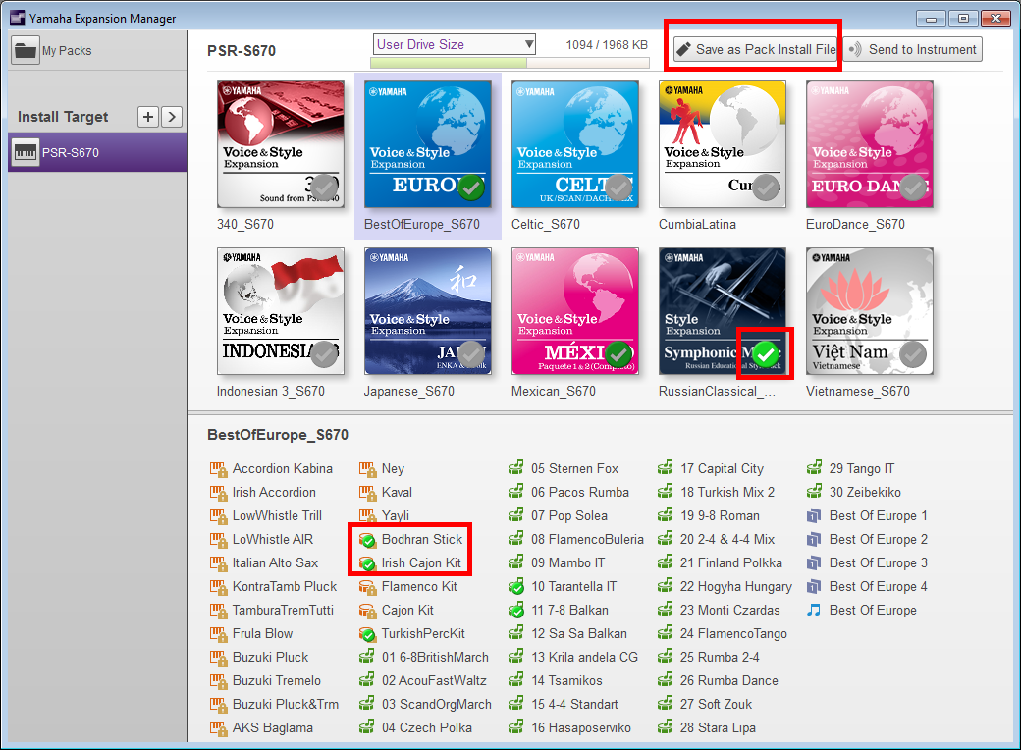Click the "KontraTamb Pluck" voice name
Screen dimensions: 1021x750
285,587
